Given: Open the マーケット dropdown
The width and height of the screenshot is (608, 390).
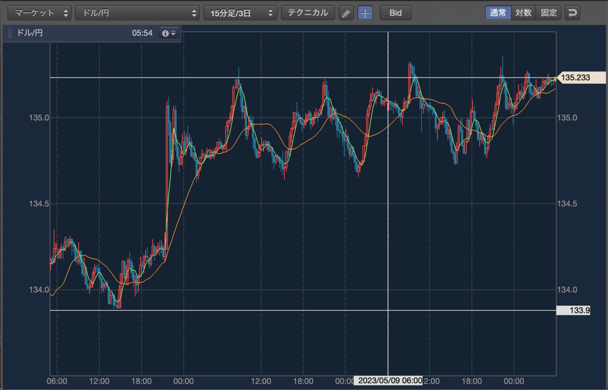Looking at the screenshot, I should coord(40,13).
